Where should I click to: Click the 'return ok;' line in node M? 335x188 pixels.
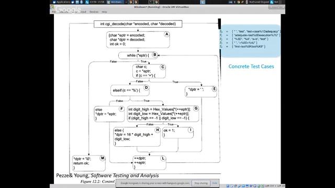tap(81, 163)
